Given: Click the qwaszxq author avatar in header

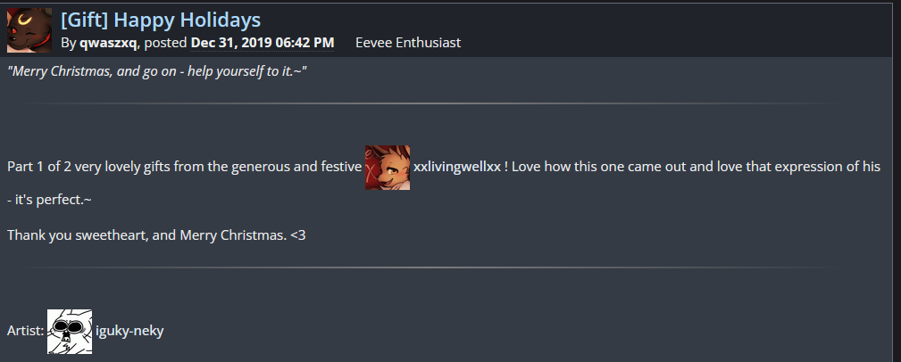Looking at the screenshot, I should pos(29,30).
